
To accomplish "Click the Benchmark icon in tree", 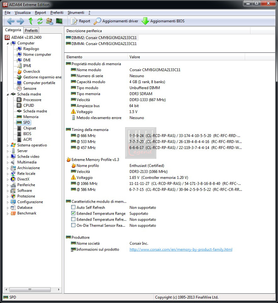I will pos(13,213).
